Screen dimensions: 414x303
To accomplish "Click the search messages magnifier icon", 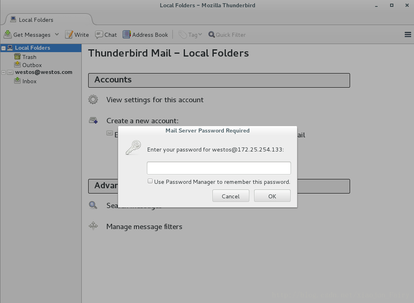I will pyautogui.click(x=93, y=205).
